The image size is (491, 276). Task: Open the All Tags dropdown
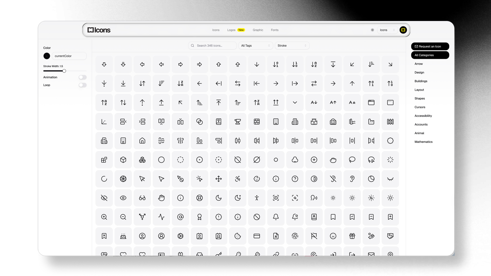[255, 45]
